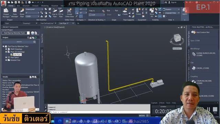Click the viewport Custom View Shaded label
The width and height of the screenshot is (220, 124).
point(55,27)
